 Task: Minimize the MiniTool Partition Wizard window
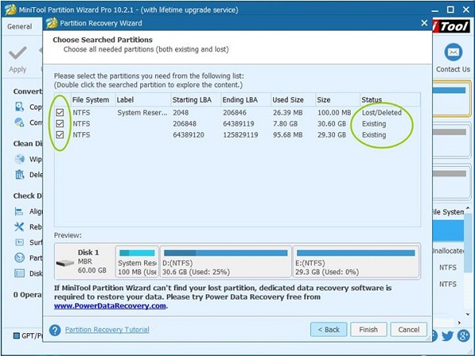coord(435,11)
